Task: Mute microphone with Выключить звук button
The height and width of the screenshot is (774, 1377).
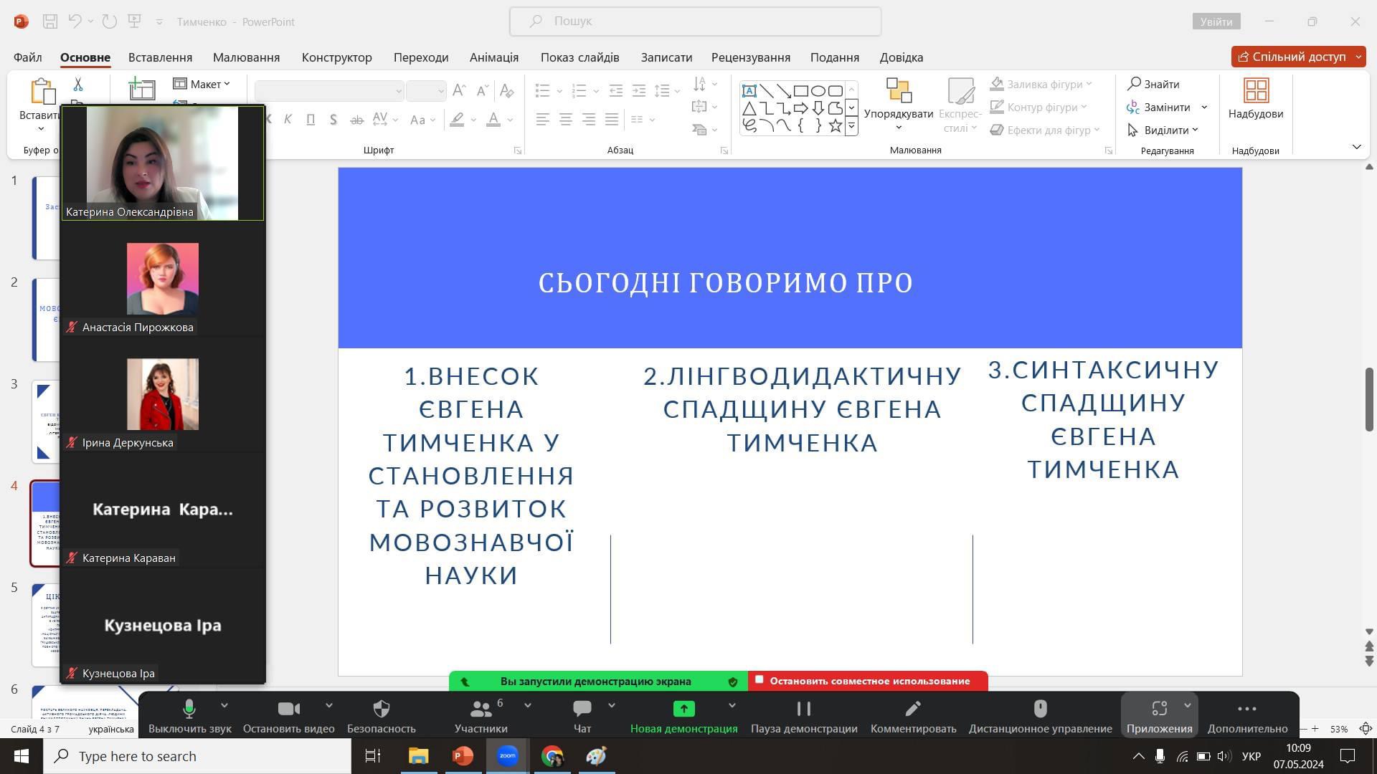Action: click(189, 716)
